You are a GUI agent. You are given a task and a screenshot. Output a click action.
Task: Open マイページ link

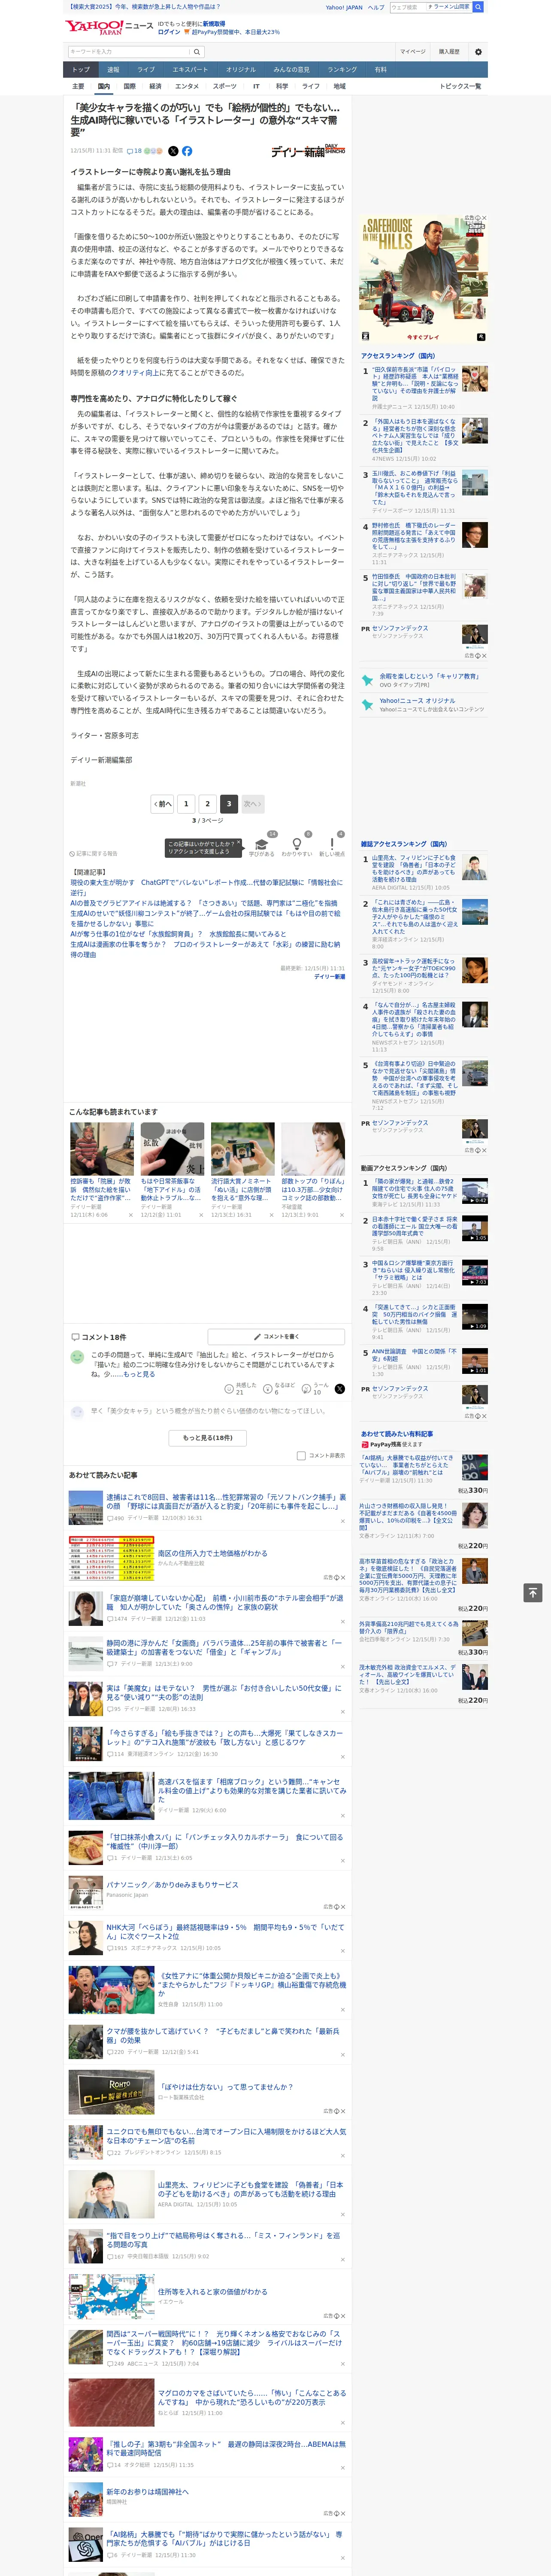(x=413, y=52)
